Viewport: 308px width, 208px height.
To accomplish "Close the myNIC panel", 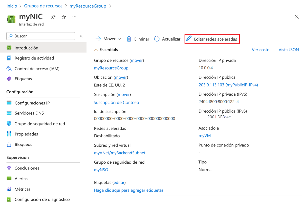I will tap(296, 17).
